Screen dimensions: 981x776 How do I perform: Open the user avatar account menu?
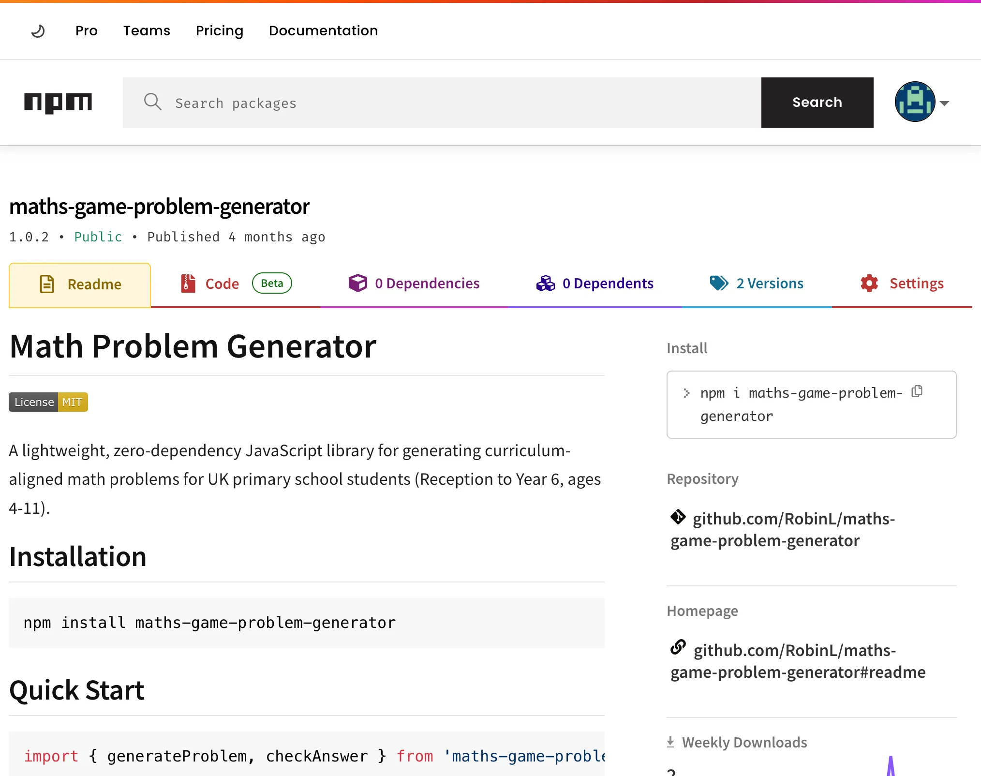tap(914, 102)
